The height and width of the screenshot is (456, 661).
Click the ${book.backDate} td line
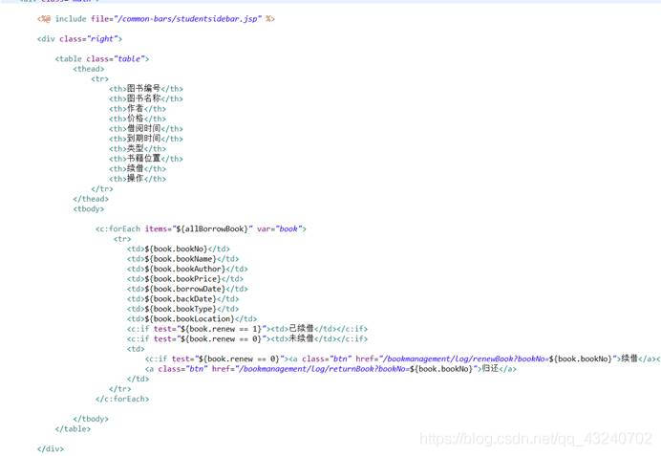tap(182, 298)
